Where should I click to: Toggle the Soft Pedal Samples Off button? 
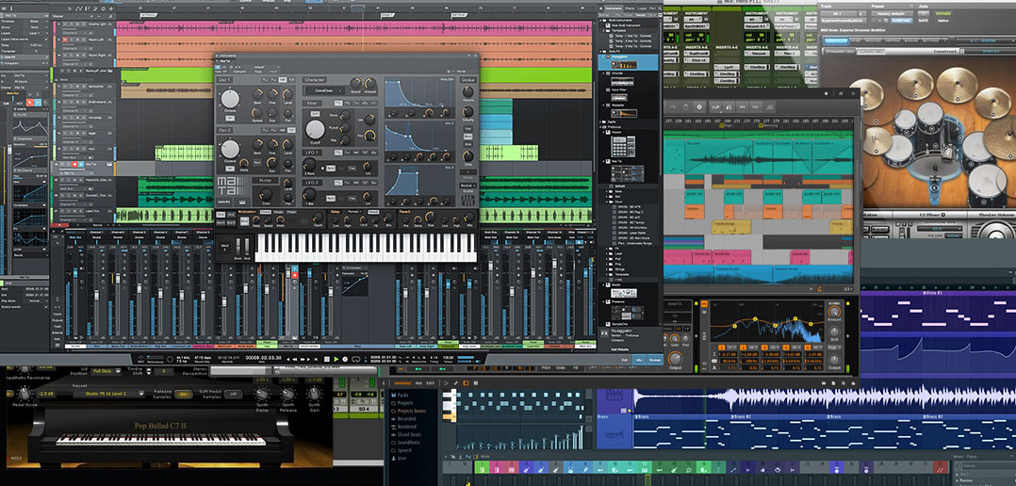click(x=232, y=395)
